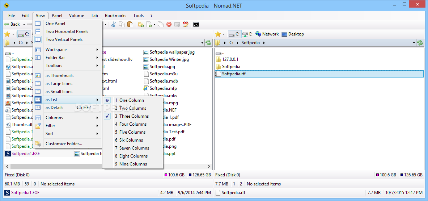Click the left panel bookmarks star
This screenshot has width=428, height=201.
[x=7, y=34]
